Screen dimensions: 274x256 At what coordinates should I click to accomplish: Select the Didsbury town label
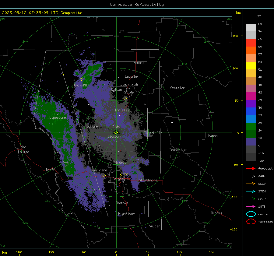pos(115,136)
